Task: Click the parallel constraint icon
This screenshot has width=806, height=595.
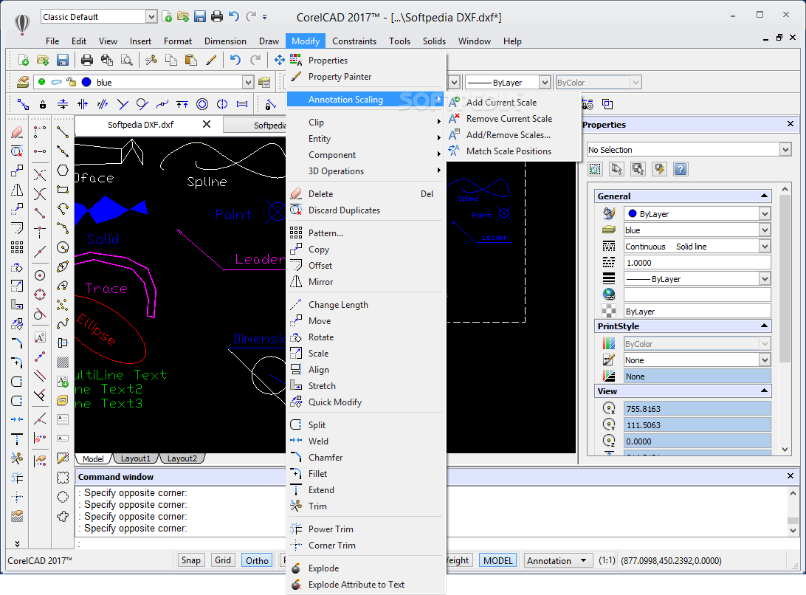Action: (x=103, y=104)
